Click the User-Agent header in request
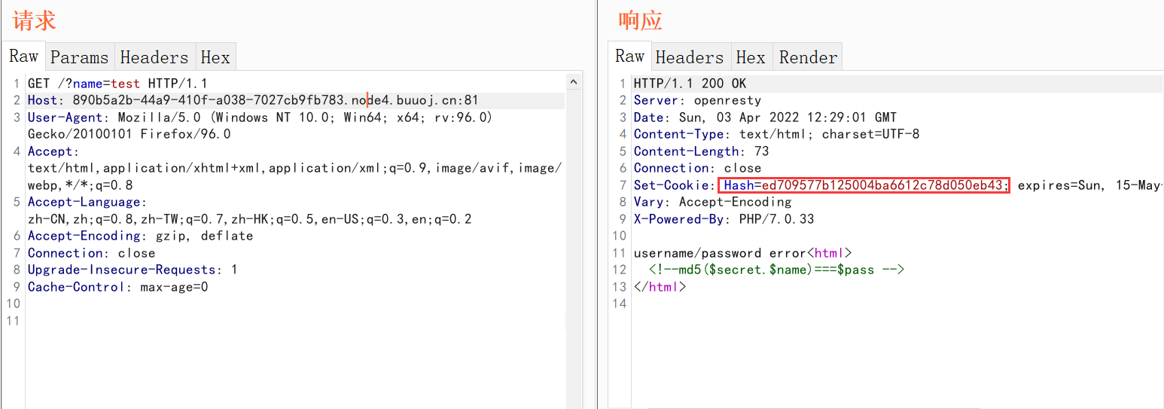This screenshot has width=1164, height=409. click(x=260, y=118)
